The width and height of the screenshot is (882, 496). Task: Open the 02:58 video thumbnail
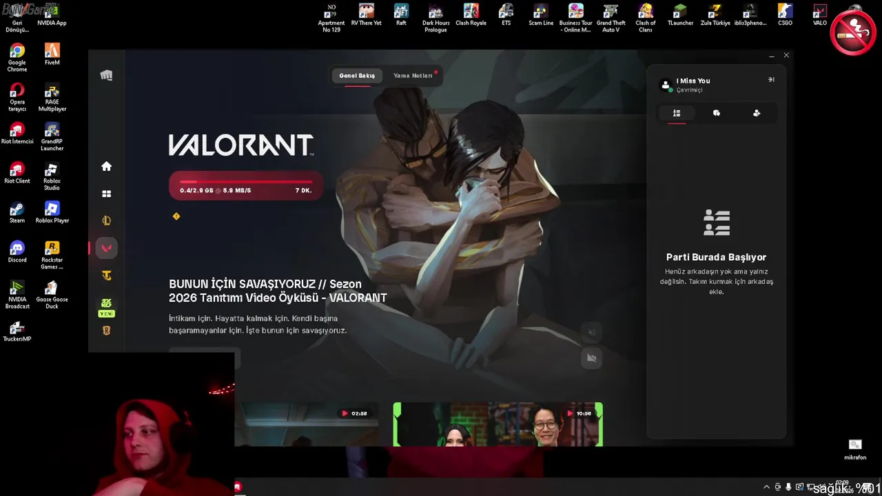click(307, 424)
